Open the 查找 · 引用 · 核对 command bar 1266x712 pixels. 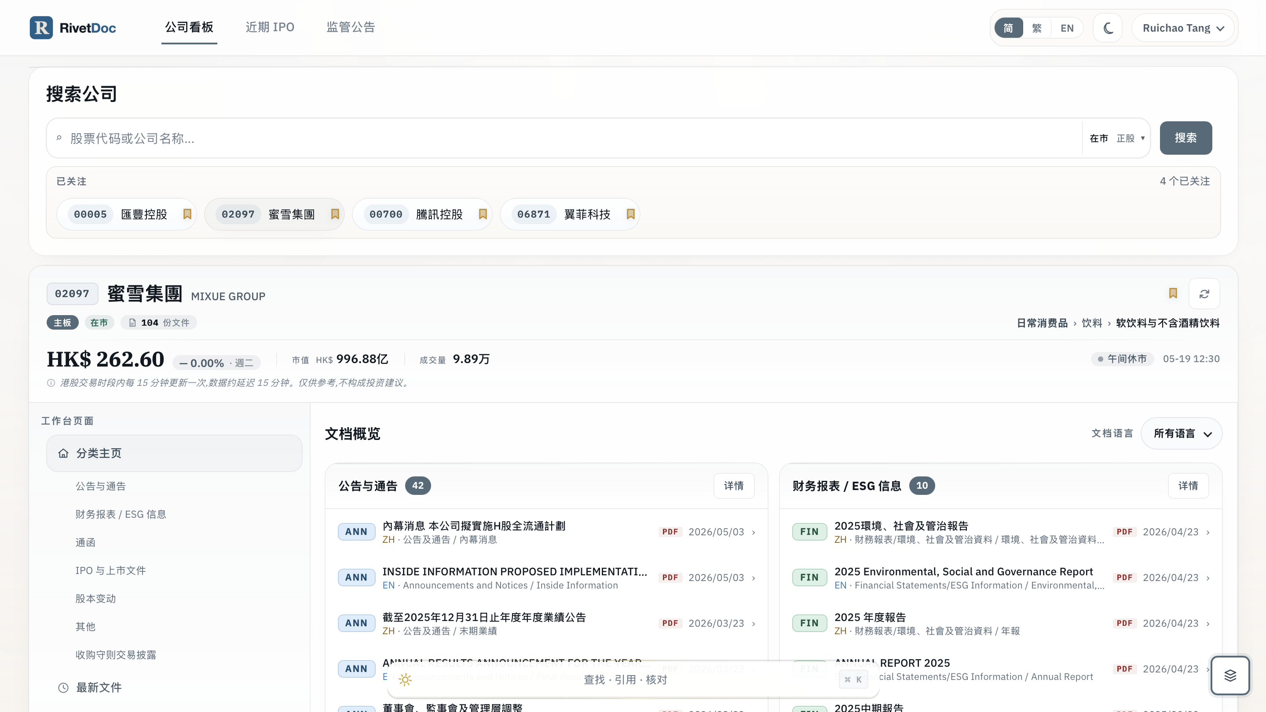click(633, 679)
